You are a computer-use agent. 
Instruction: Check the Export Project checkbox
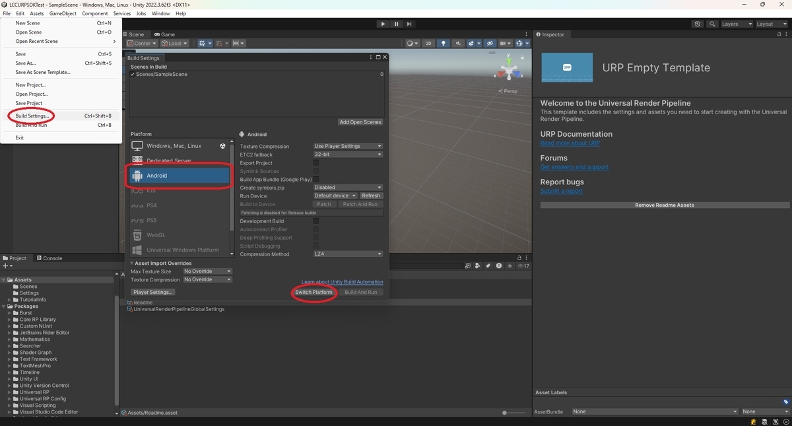click(x=315, y=163)
